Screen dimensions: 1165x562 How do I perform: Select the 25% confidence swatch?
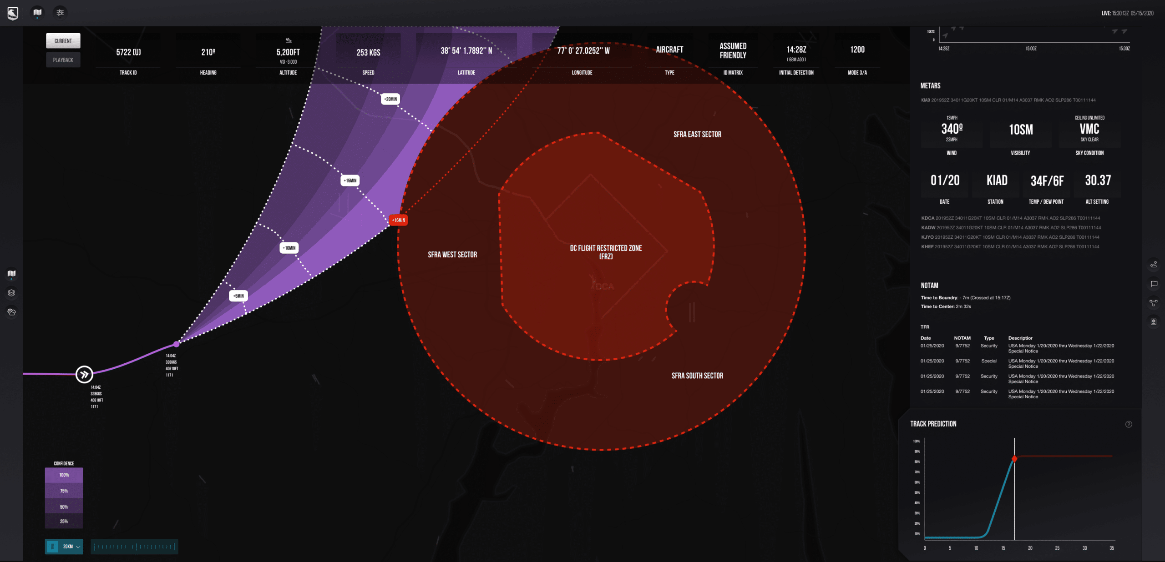[x=64, y=521]
